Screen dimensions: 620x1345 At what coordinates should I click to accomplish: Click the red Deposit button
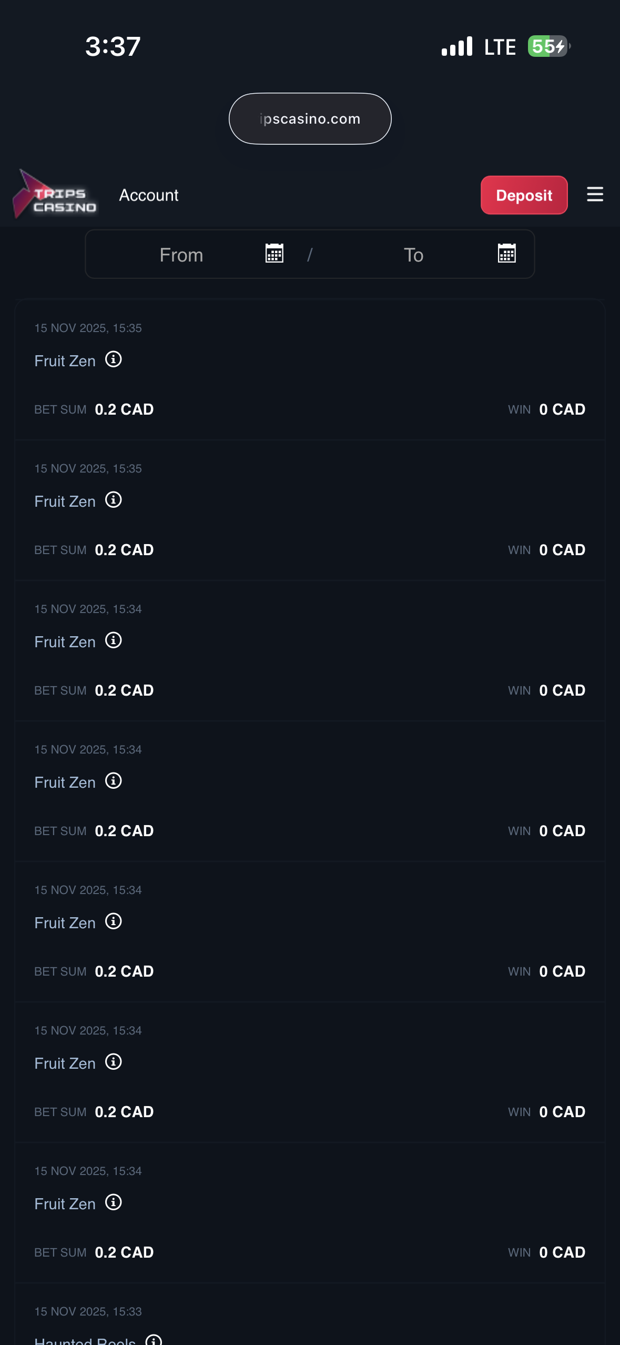click(524, 195)
